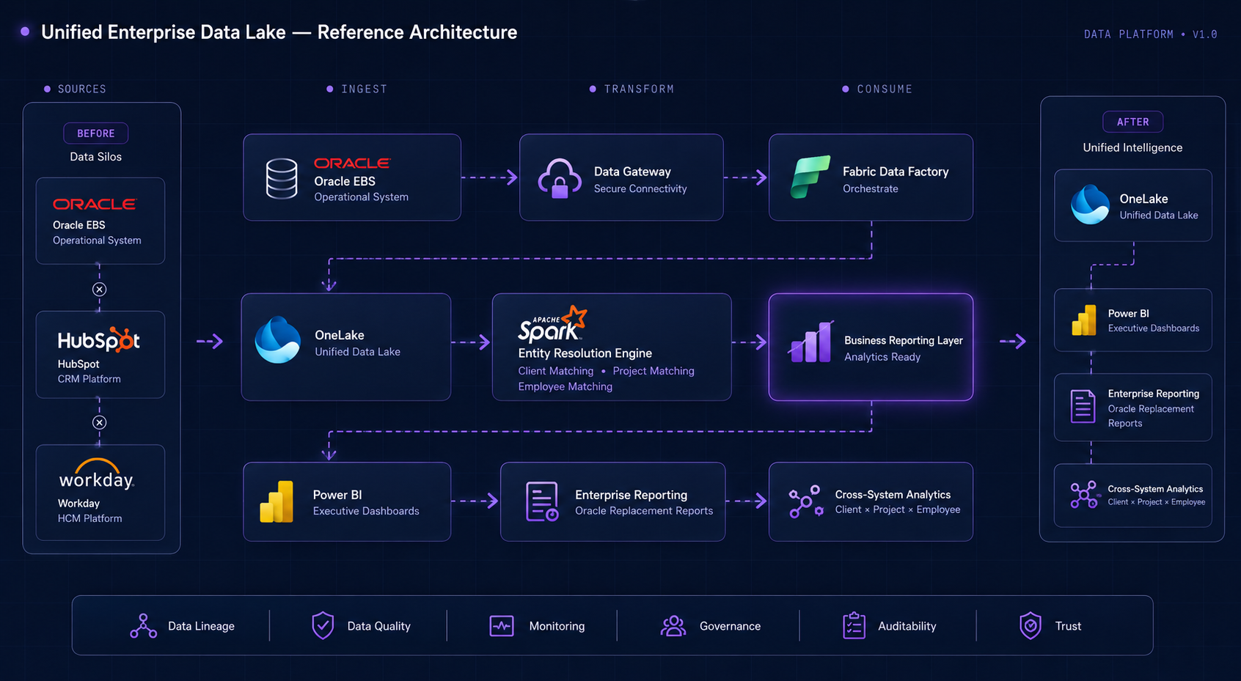Select the Power BI icon in the After panel
The height and width of the screenshot is (681, 1241).
tap(1084, 320)
